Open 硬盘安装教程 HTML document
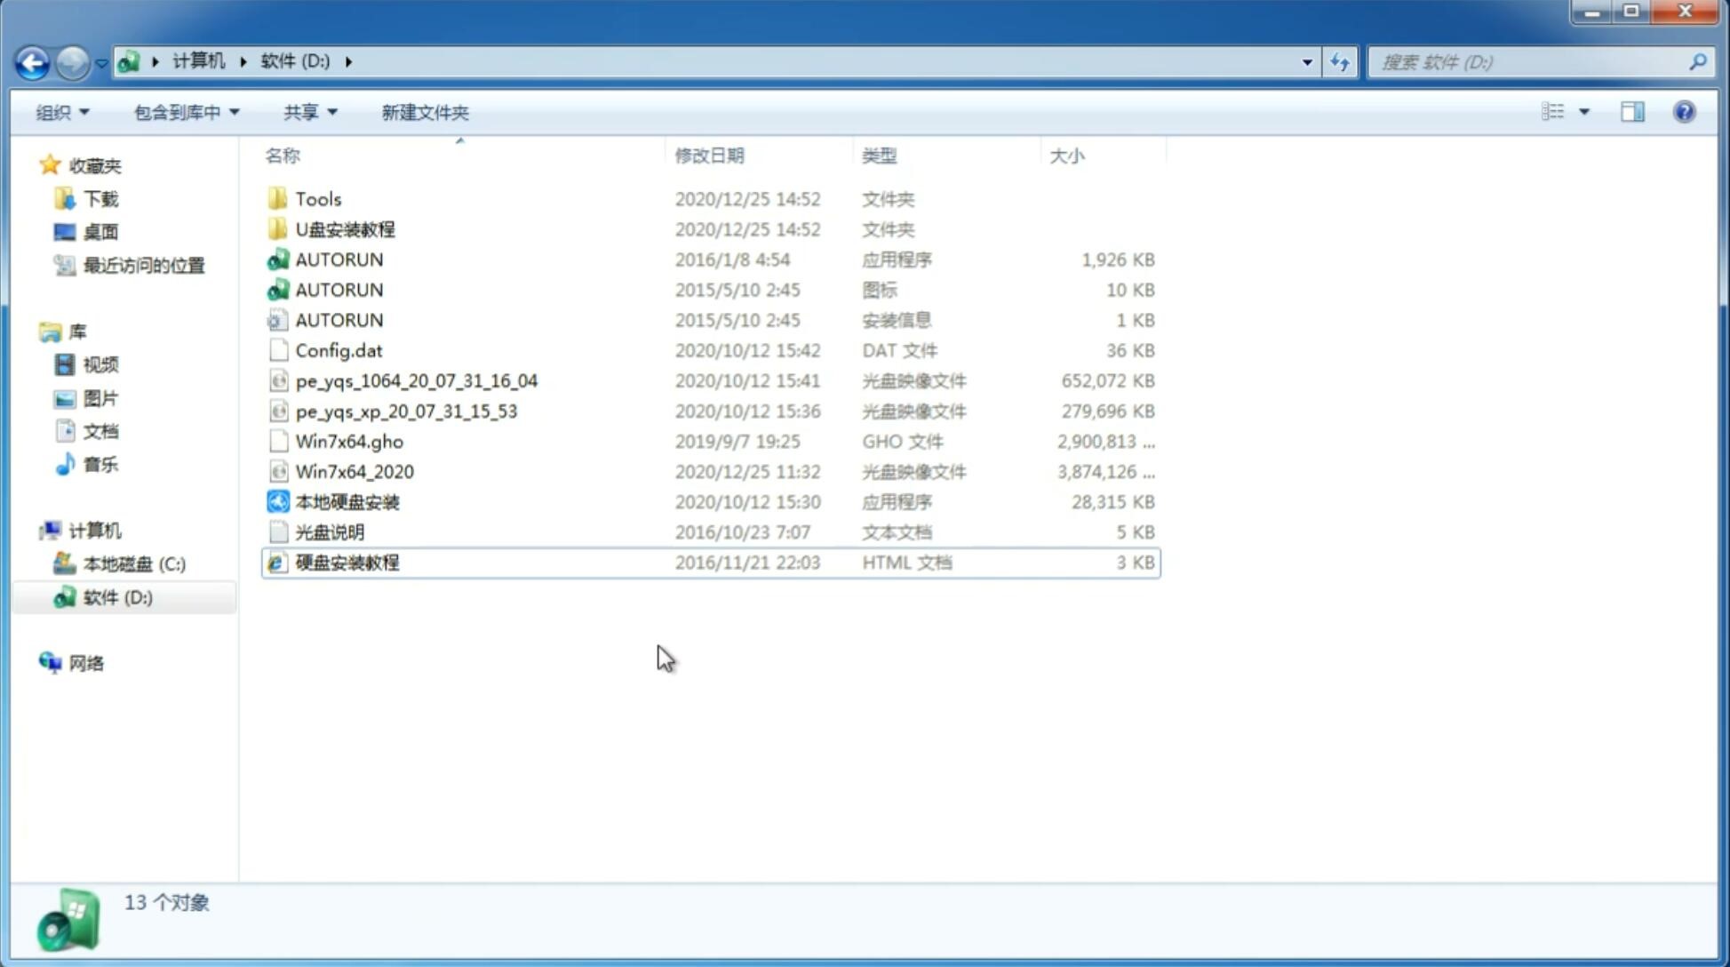 (347, 562)
